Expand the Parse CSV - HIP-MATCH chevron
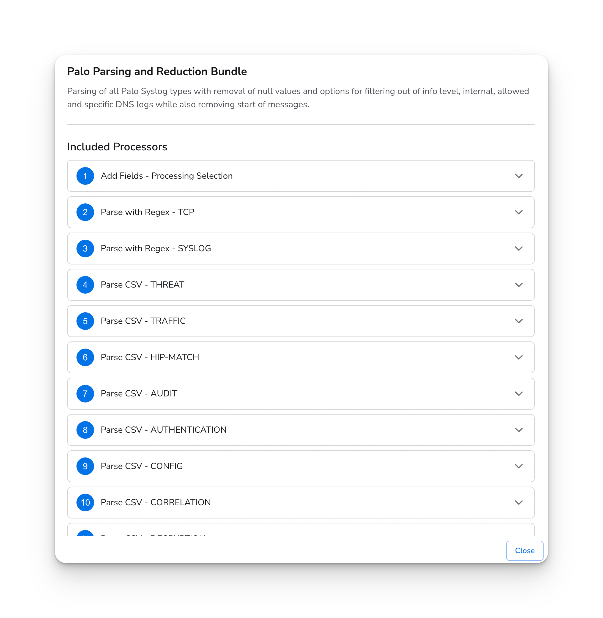Image resolution: width=603 pixels, height=618 pixels. [519, 358]
